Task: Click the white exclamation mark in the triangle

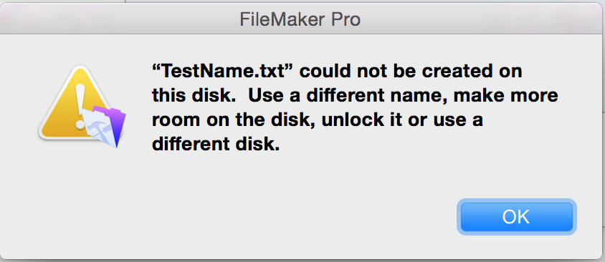Action: click(80, 106)
